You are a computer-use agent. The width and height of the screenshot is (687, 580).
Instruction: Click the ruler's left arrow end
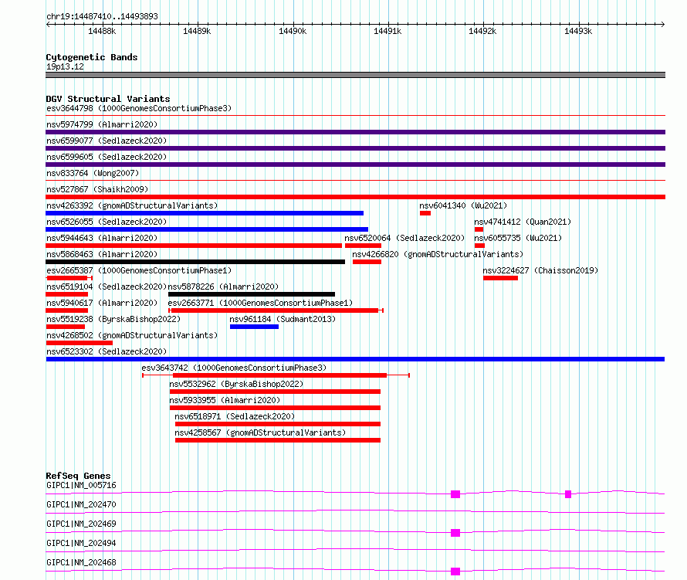[x=48, y=24]
